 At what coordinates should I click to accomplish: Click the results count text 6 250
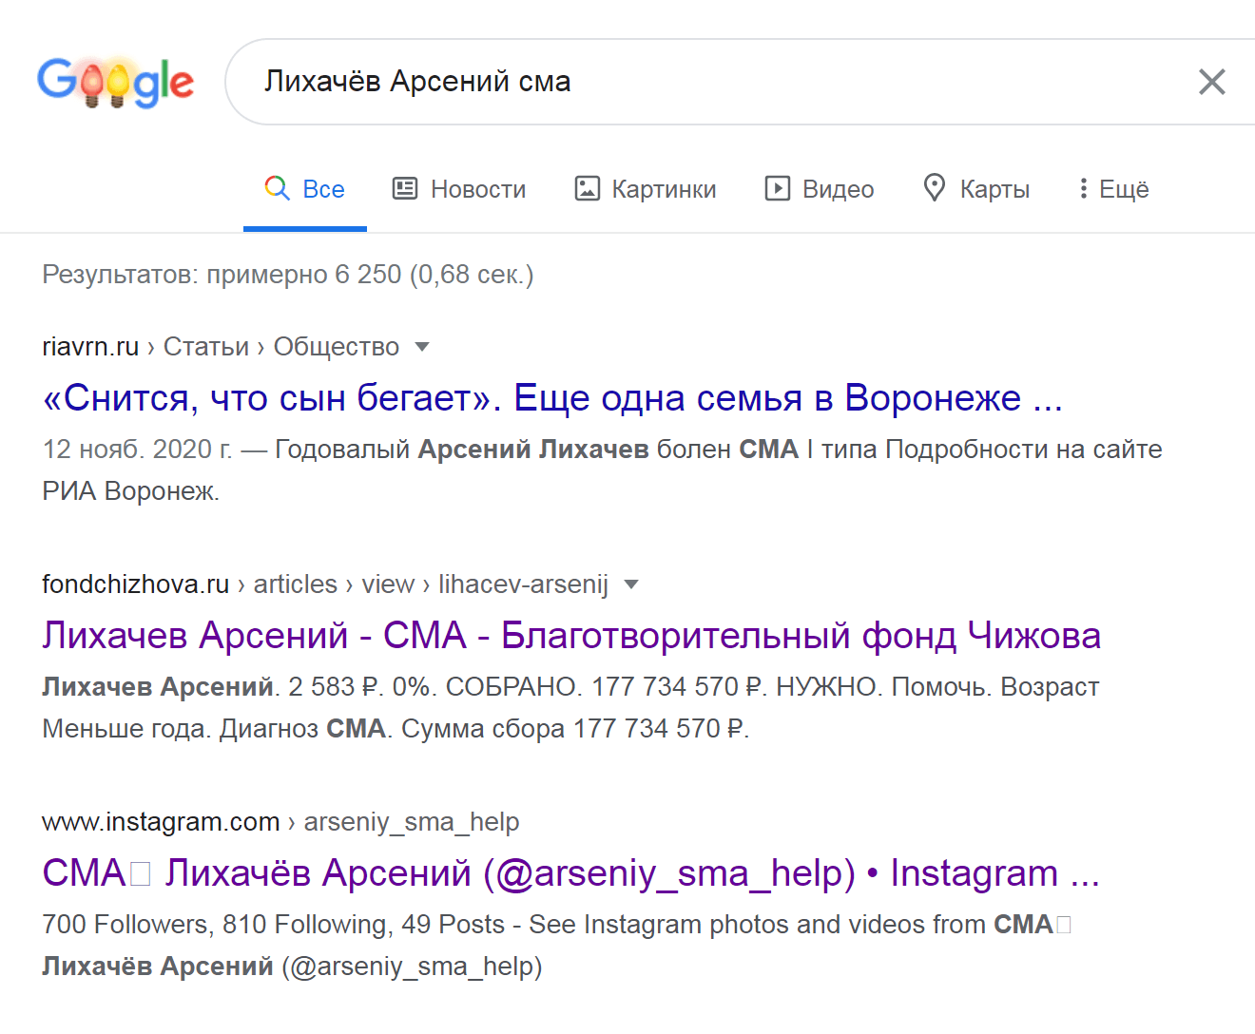tap(288, 275)
